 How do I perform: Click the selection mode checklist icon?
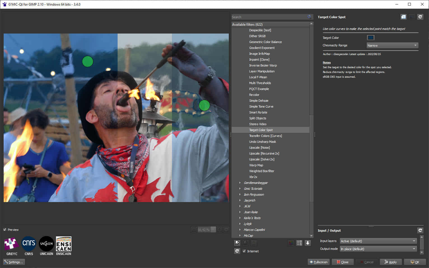(299, 243)
